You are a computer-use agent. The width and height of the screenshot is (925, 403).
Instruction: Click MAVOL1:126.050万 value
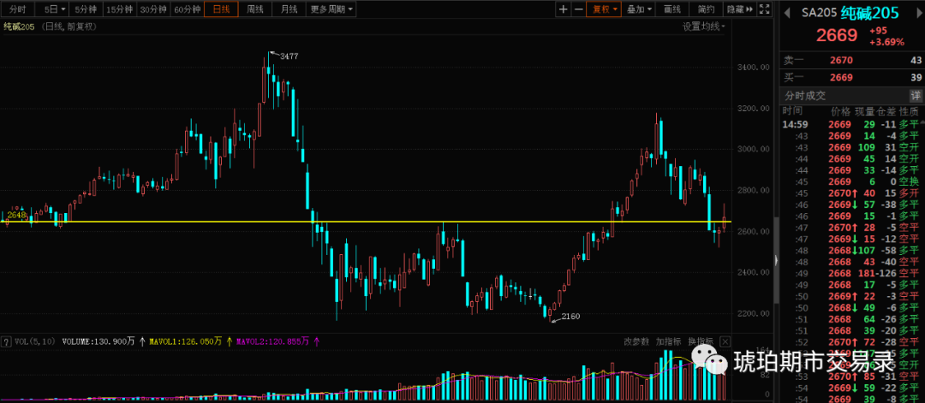coord(185,341)
